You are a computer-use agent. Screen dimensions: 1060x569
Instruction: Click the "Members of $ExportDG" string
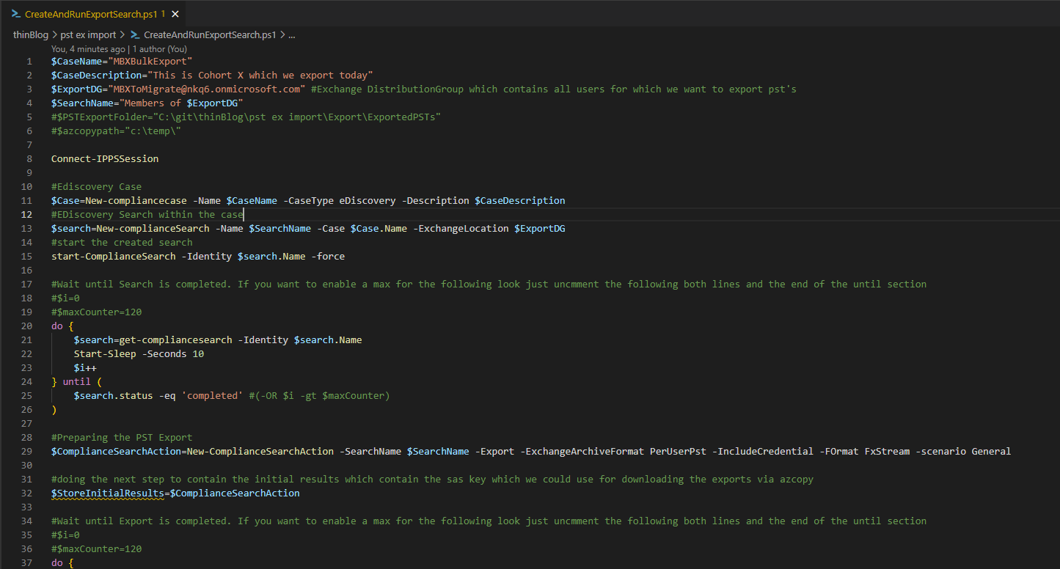(181, 103)
